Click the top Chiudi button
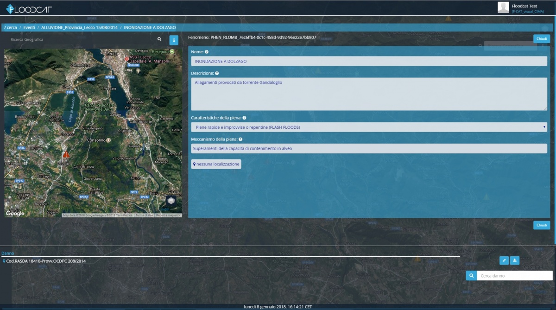 [542, 39]
